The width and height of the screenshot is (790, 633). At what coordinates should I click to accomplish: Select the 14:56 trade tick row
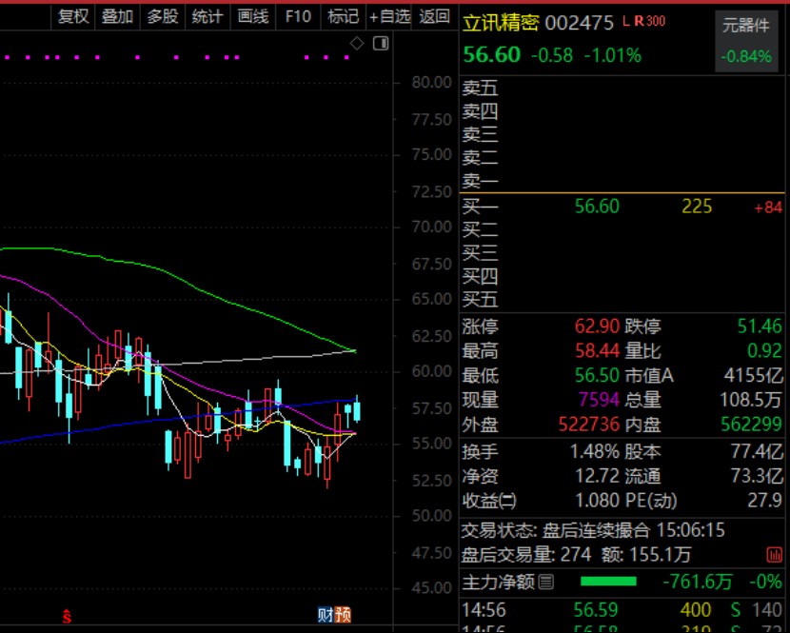coord(623,610)
